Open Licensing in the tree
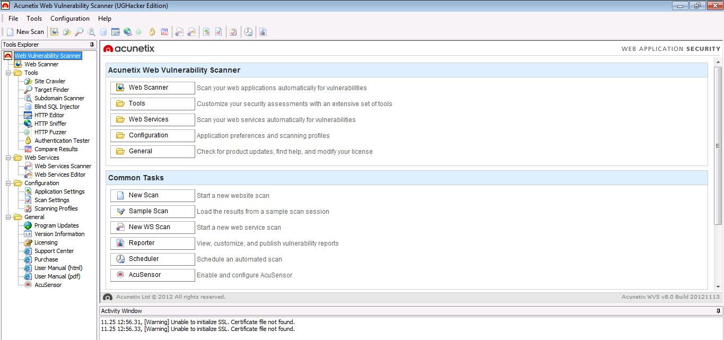Screen dimensions: 724x340 coord(46,242)
